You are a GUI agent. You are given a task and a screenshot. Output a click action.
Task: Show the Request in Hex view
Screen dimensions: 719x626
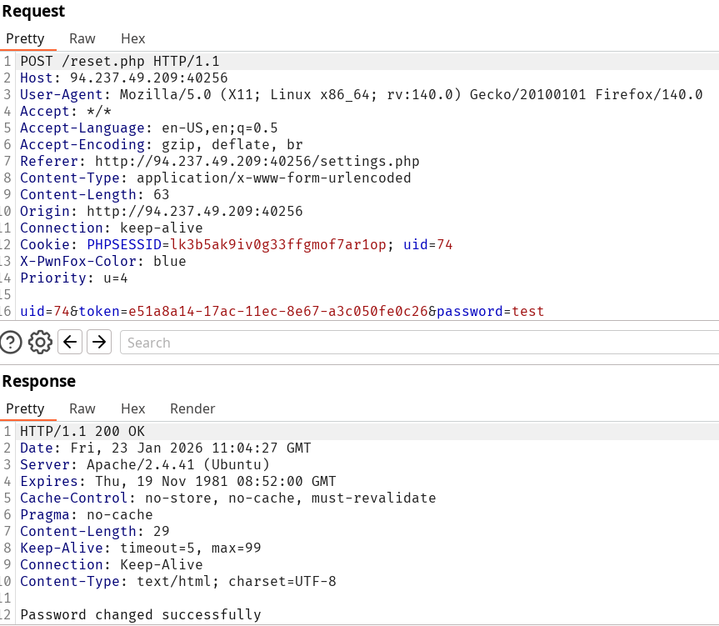pos(133,38)
